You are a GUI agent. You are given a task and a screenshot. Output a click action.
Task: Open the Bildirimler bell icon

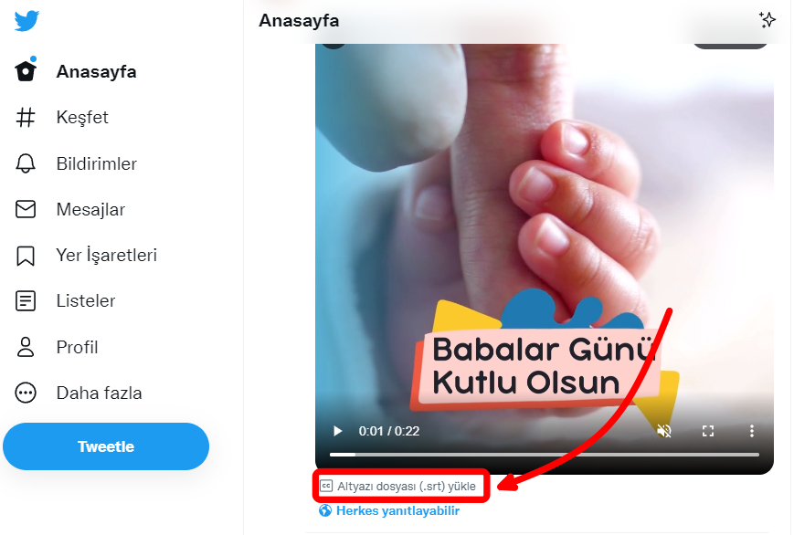[26, 163]
